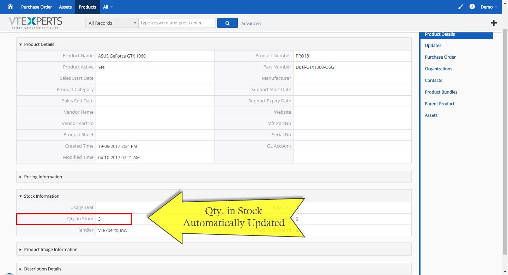Click part number Dual-GTX1060-O6G
The image size is (508, 275).
pyautogui.click(x=315, y=67)
